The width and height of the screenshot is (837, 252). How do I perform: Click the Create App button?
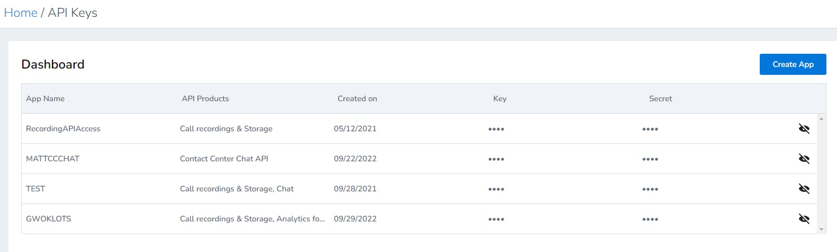click(793, 64)
